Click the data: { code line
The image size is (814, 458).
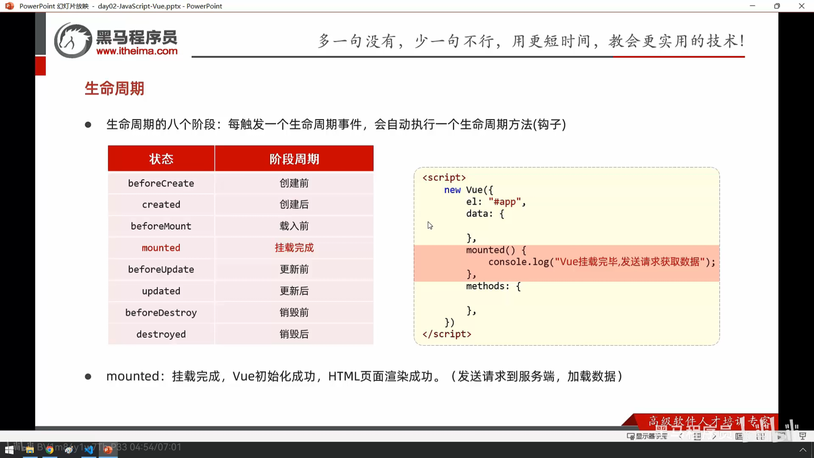[x=485, y=214]
